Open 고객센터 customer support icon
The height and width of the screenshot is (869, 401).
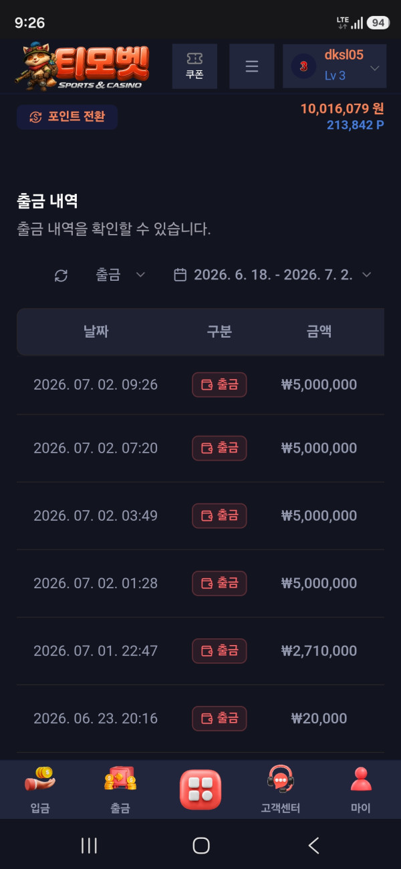(x=281, y=790)
